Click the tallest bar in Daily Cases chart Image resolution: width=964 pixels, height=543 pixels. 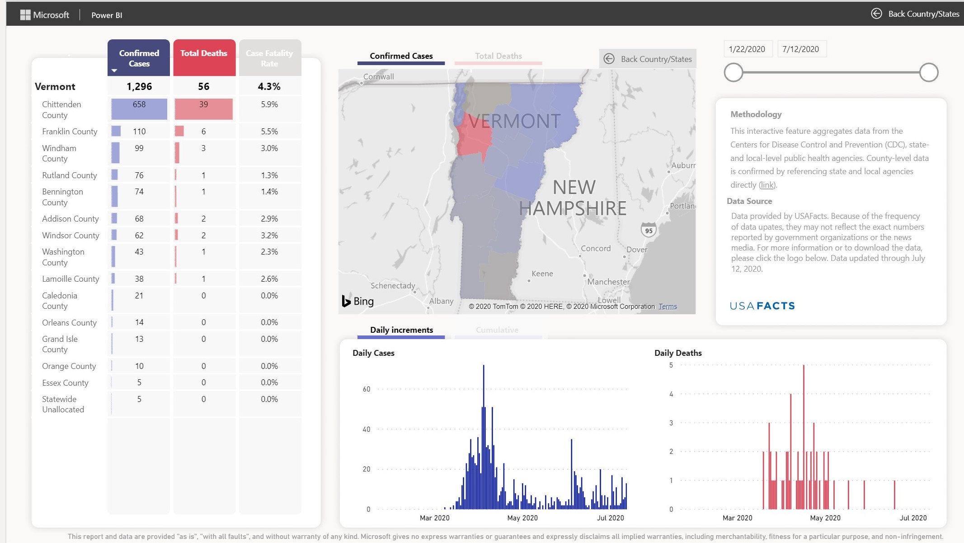tap(484, 437)
